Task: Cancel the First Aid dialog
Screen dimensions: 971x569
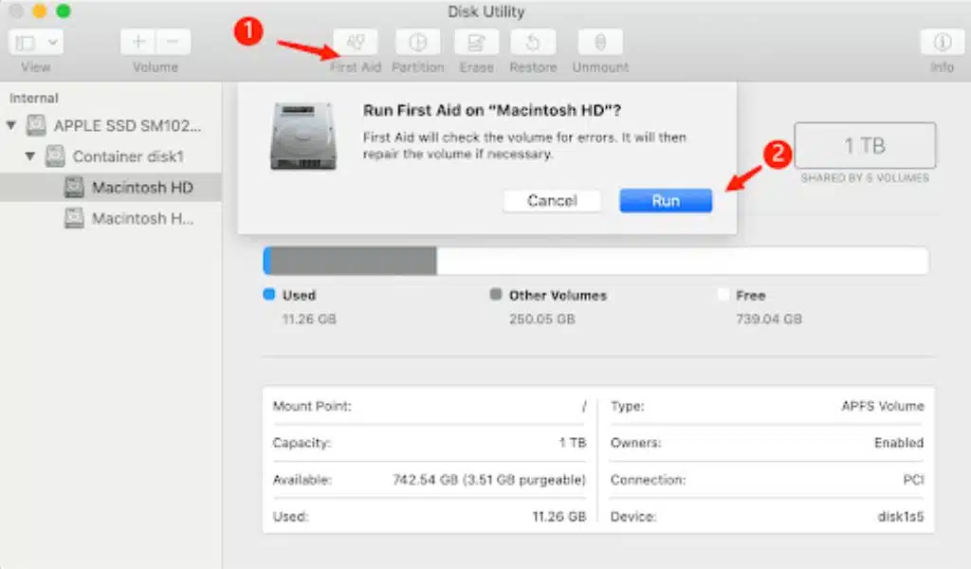Action: point(552,200)
